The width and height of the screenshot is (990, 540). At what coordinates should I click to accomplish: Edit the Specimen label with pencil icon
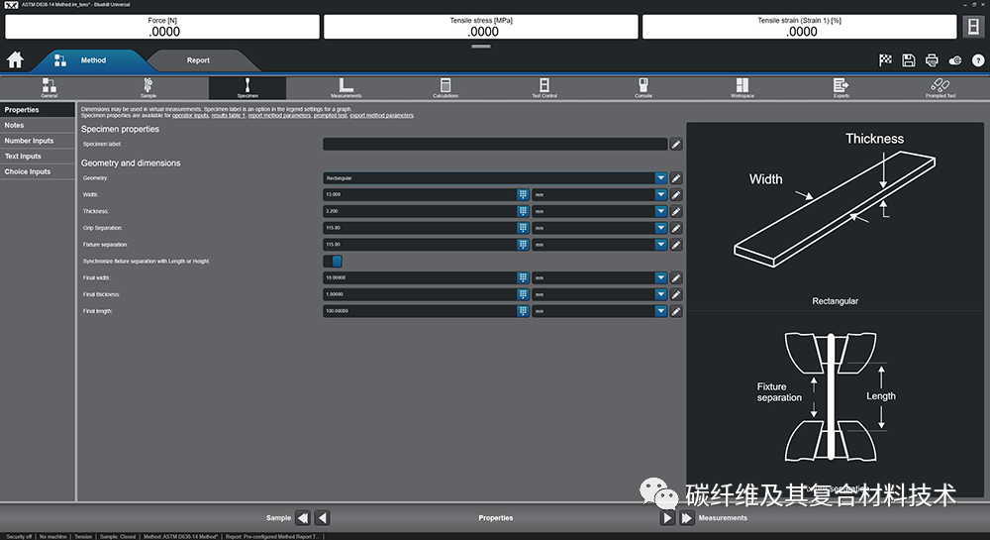(675, 144)
